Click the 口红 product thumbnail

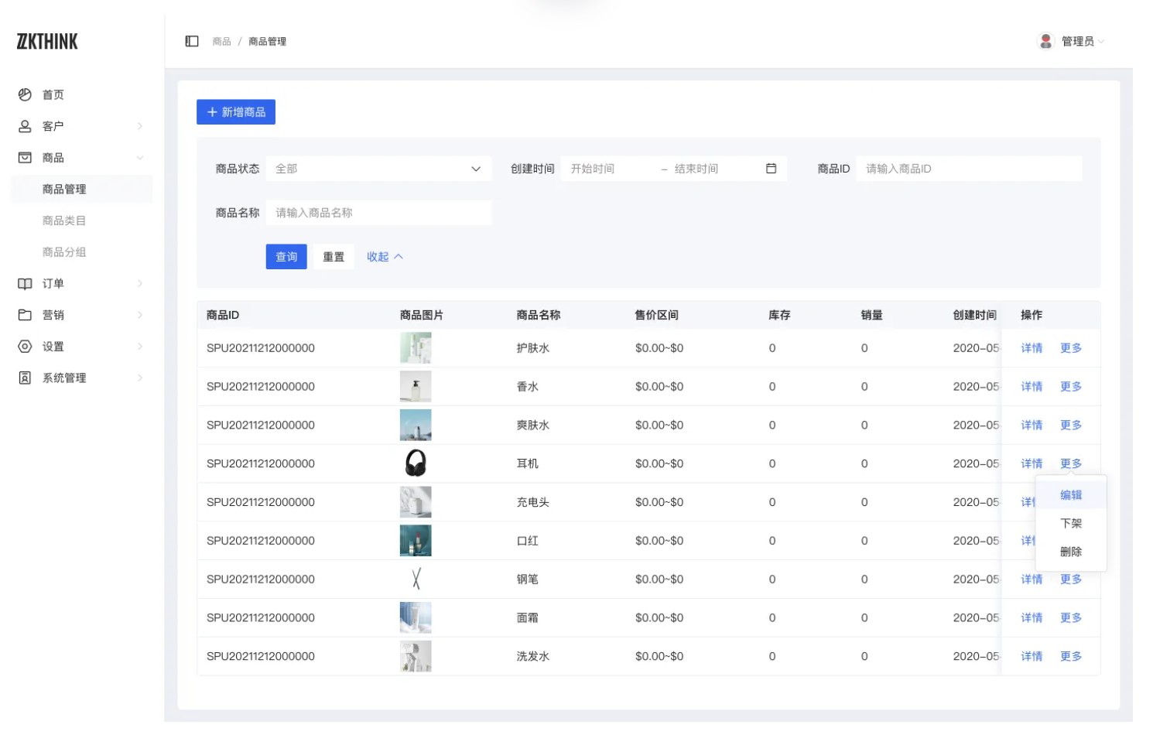(x=416, y=541)
